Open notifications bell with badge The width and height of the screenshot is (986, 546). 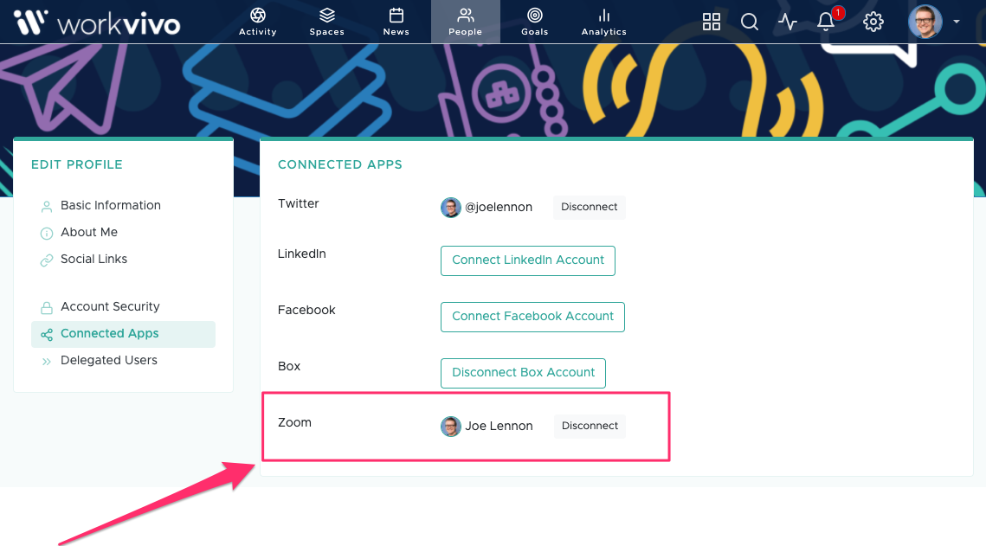828,21
